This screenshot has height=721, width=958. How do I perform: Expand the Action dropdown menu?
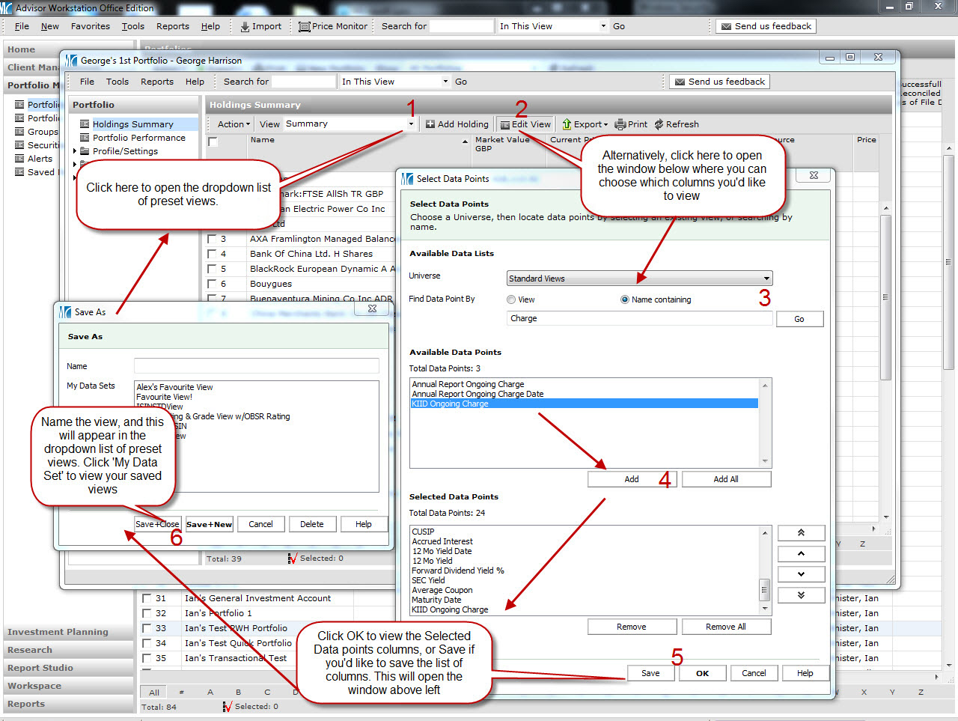234,124
